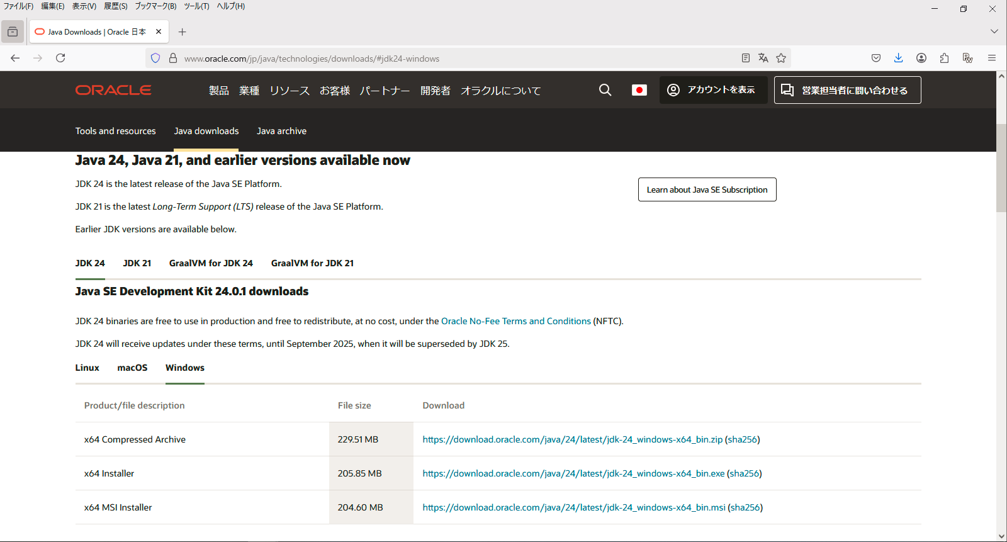Click the translate page icon

click(x=763, y=58)
